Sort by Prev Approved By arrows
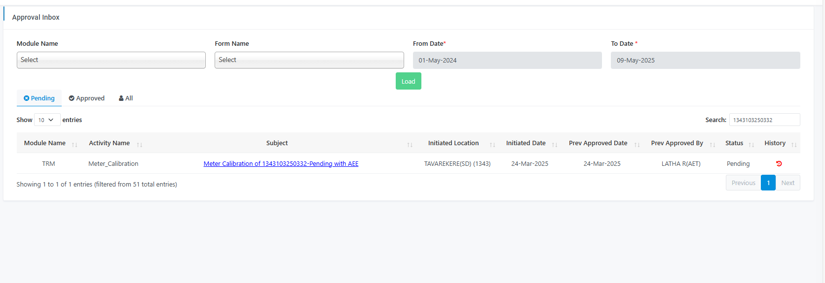The height and width of the screenshot is (283, 825). coord(712,145)
